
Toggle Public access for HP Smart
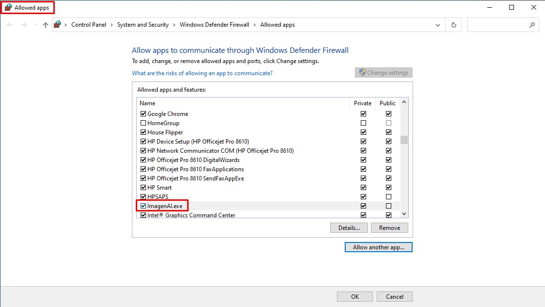pos(388,187)
